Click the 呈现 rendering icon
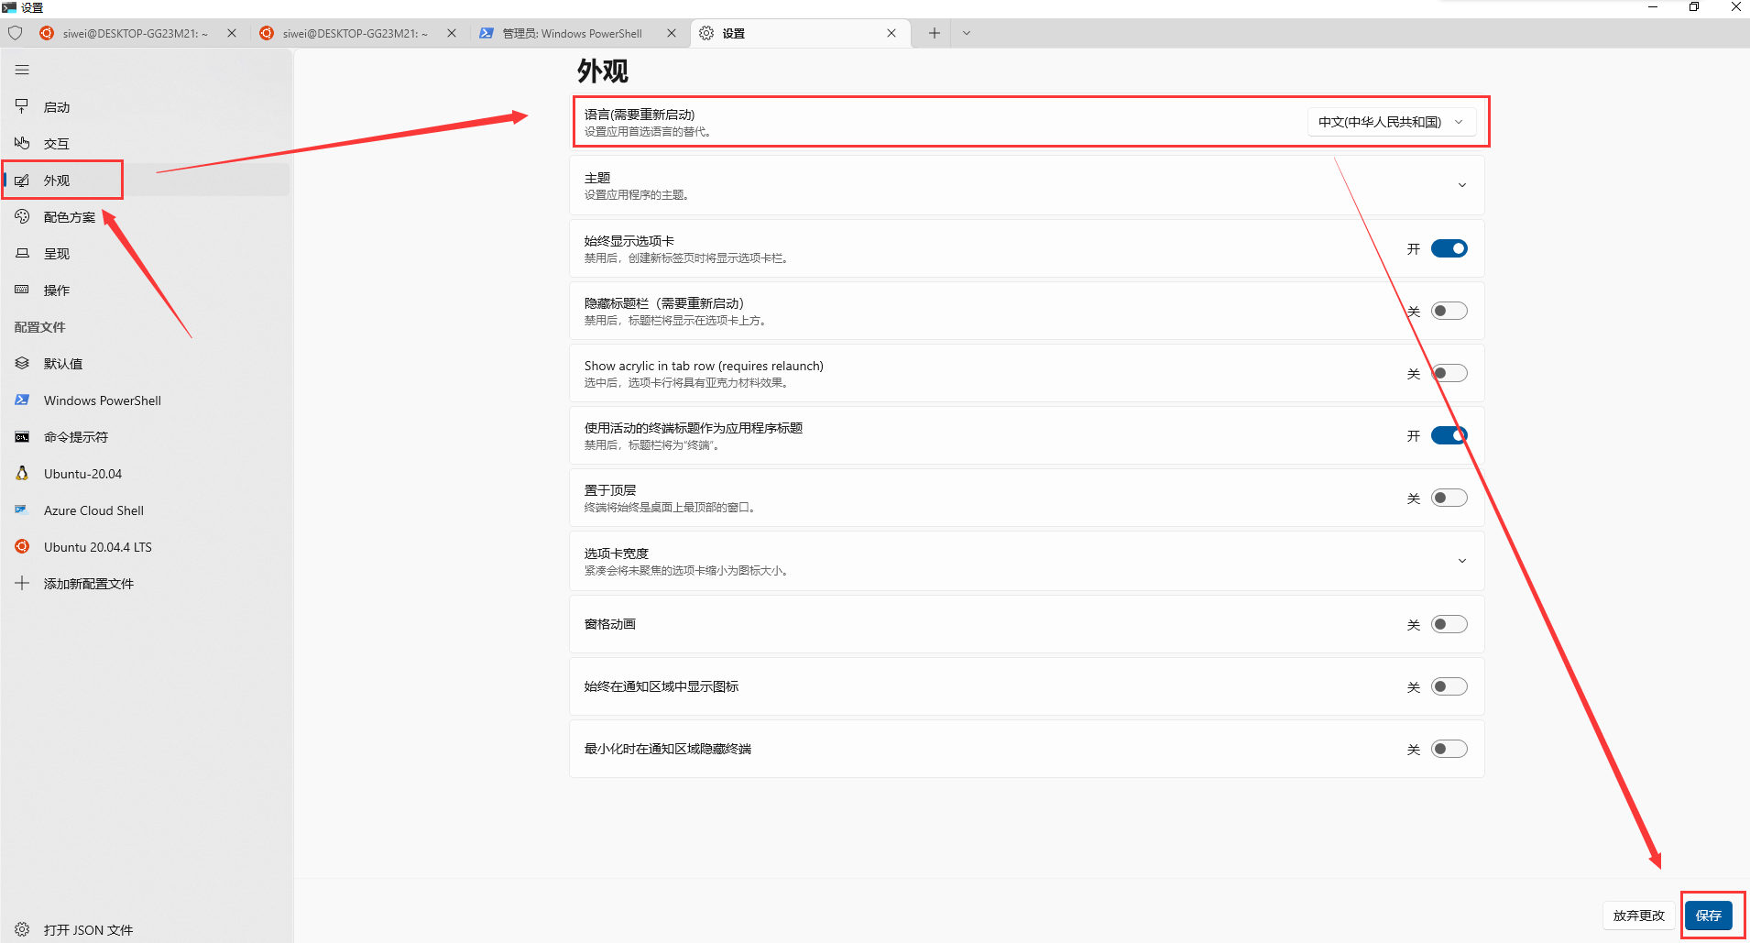The image size is (1750, 943). (x=22, y=253)
